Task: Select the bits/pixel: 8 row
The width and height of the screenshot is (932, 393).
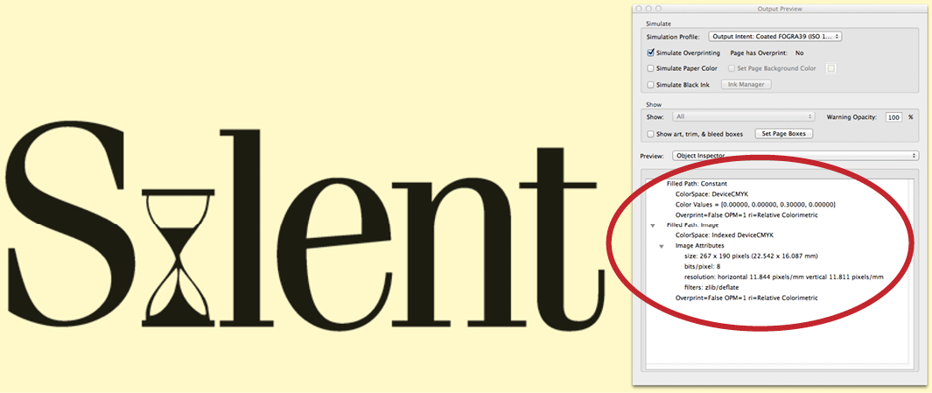Action: click(x=701, y=266)
